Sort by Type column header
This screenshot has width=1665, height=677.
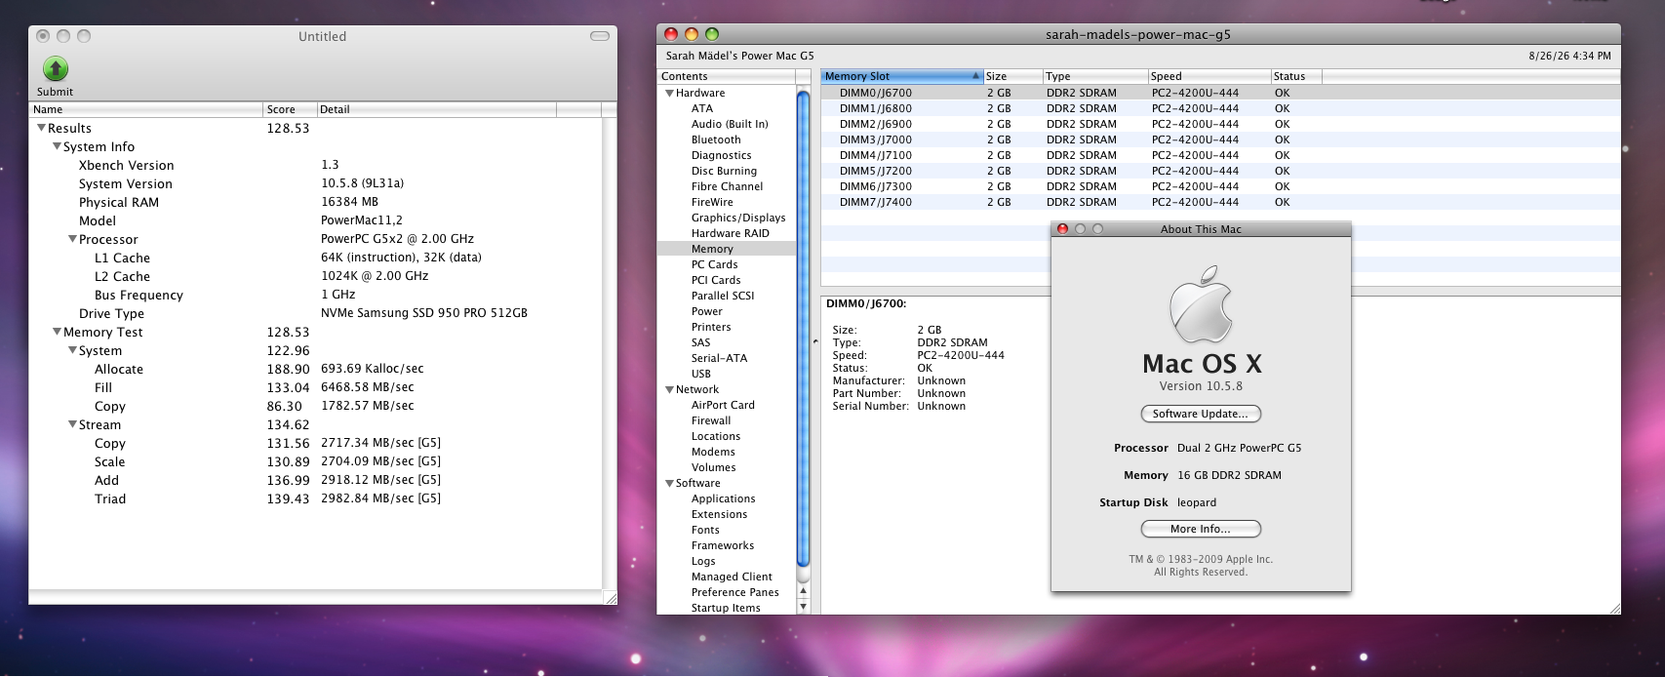click(x=1095, y=76)
